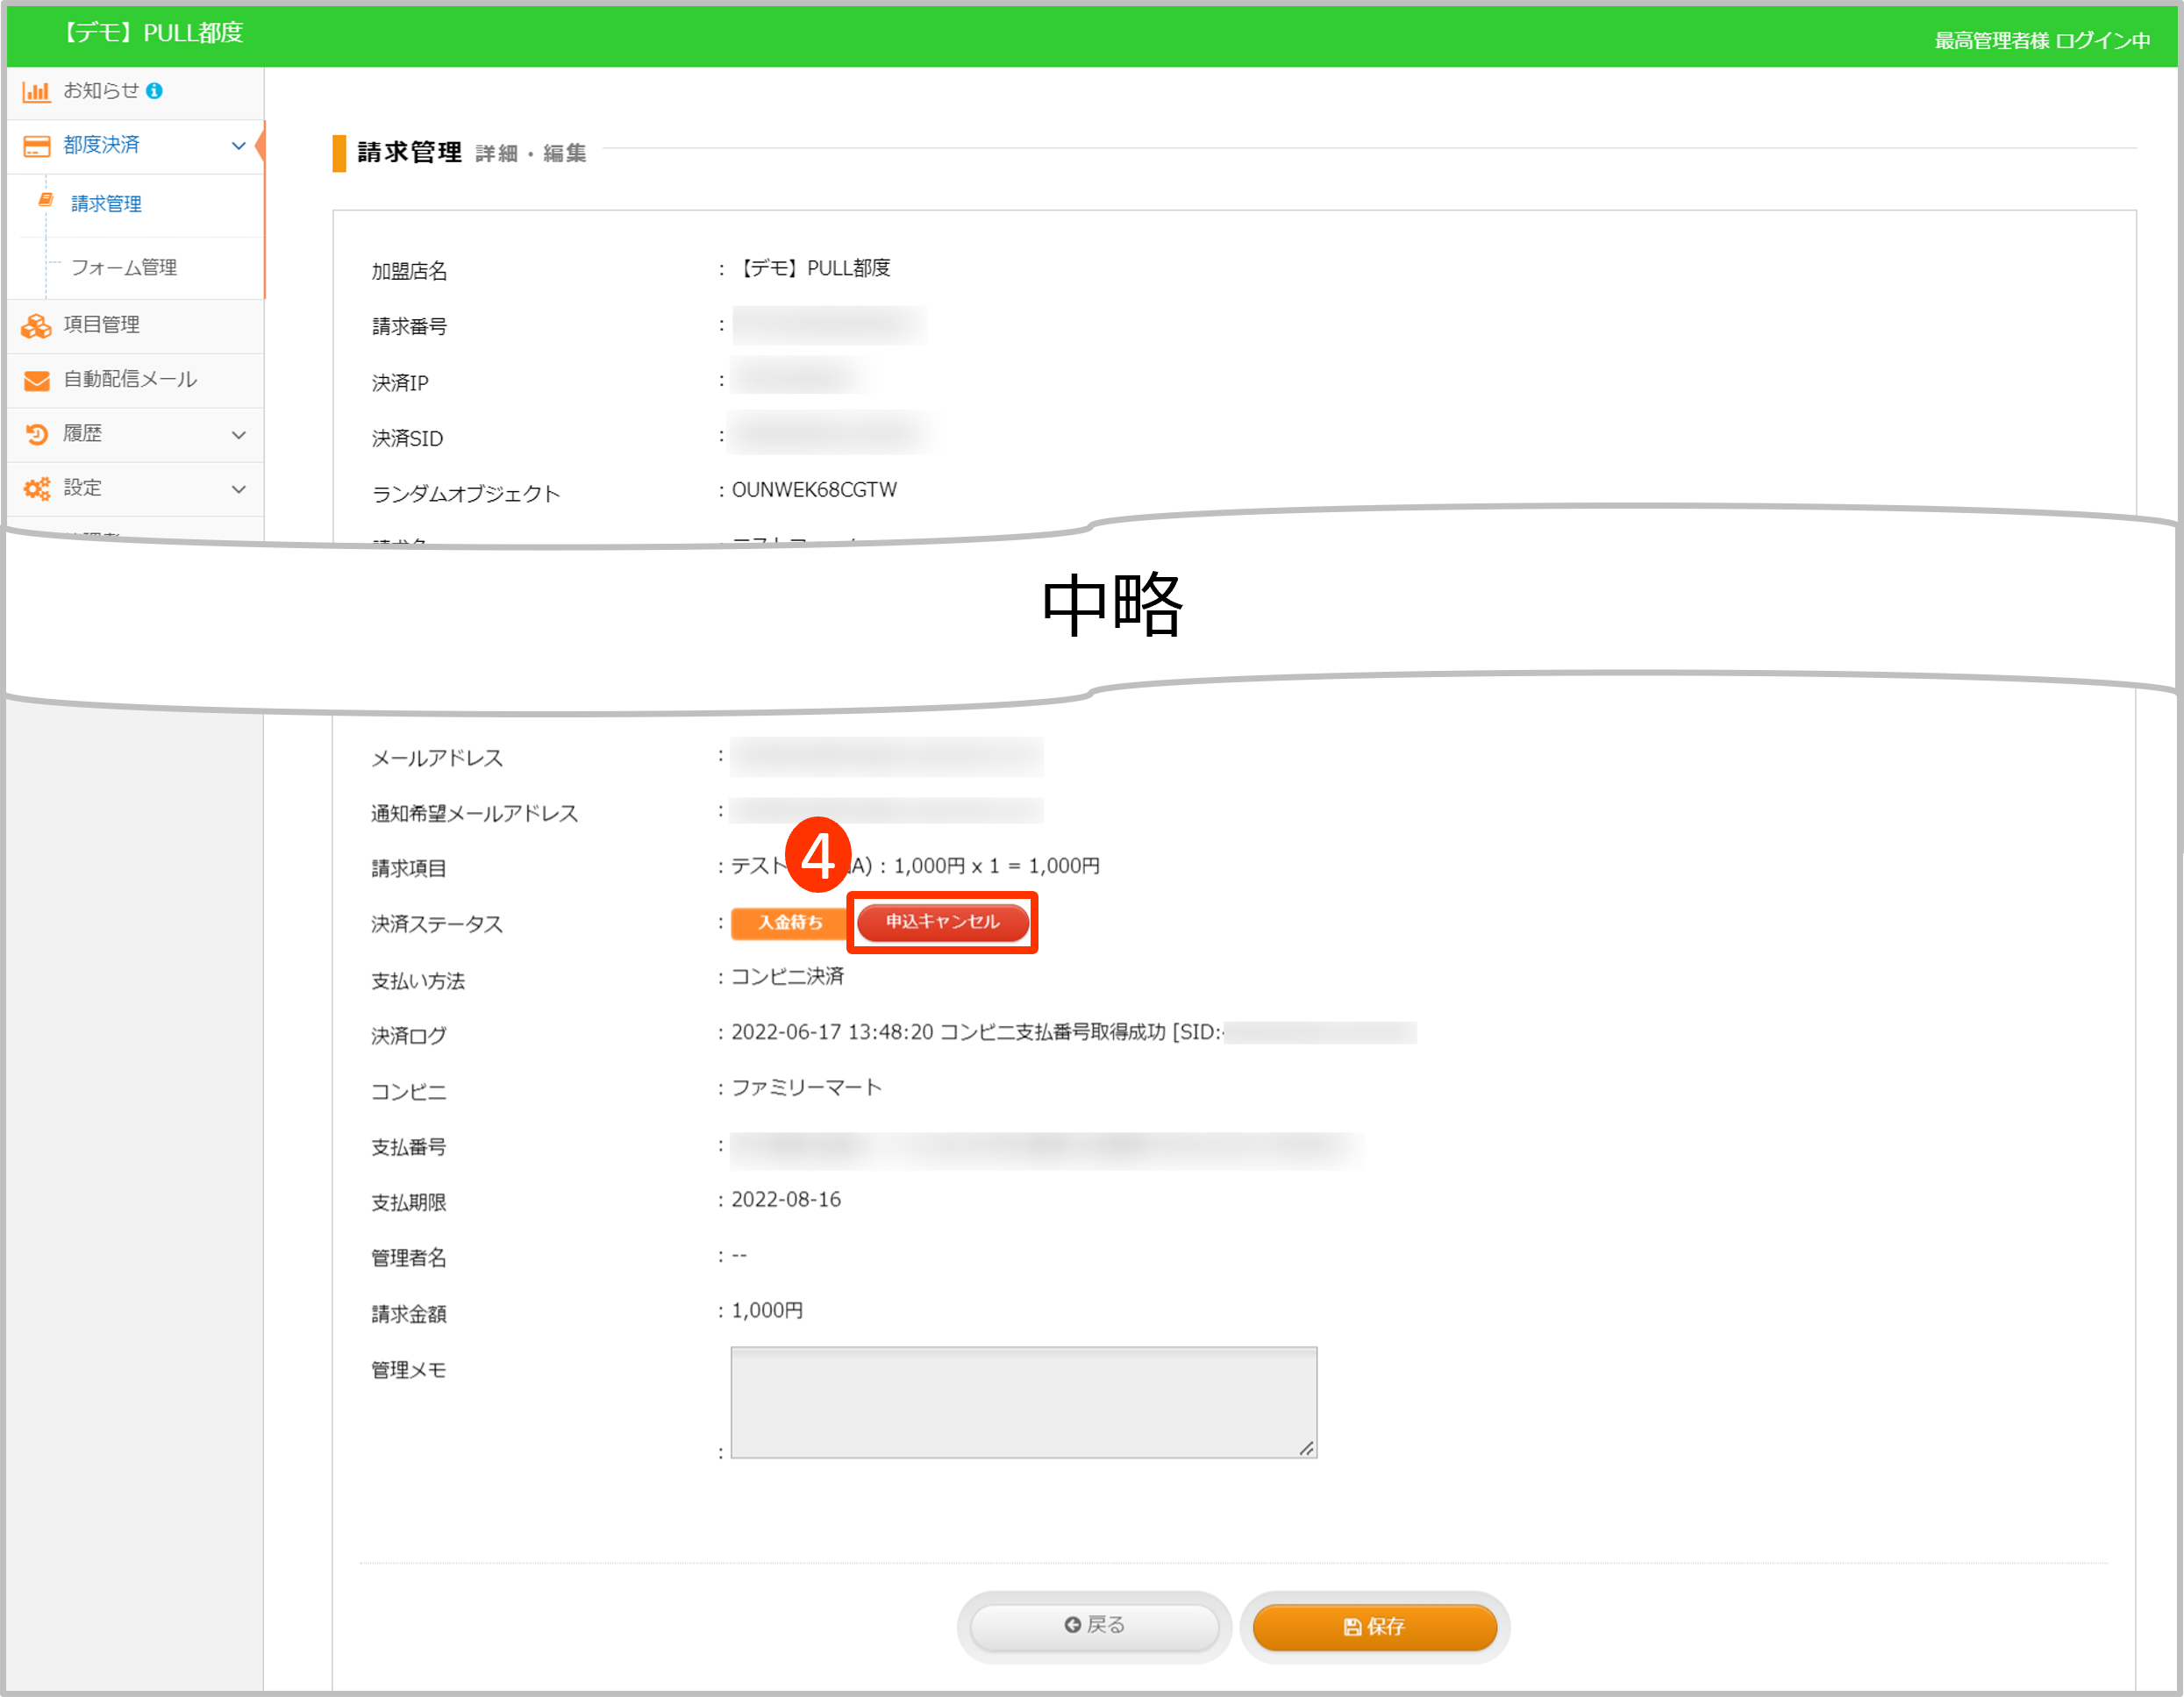Click the 入金待ち status badge
The image size is (2184, 1697).
tap(790, 922)
